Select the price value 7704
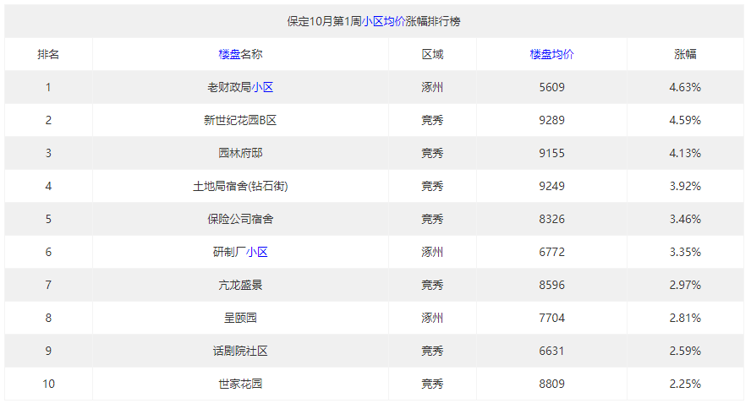Image resolution: width=751 pixels, height=409 pixels. coord(551,319)
